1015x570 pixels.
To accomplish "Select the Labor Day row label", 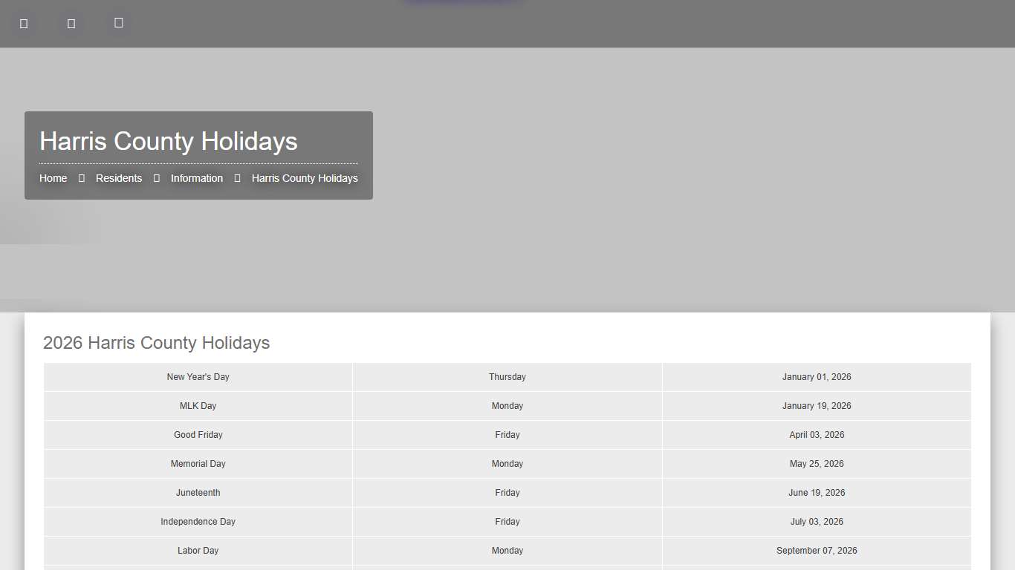I will [x=198, y=551].
